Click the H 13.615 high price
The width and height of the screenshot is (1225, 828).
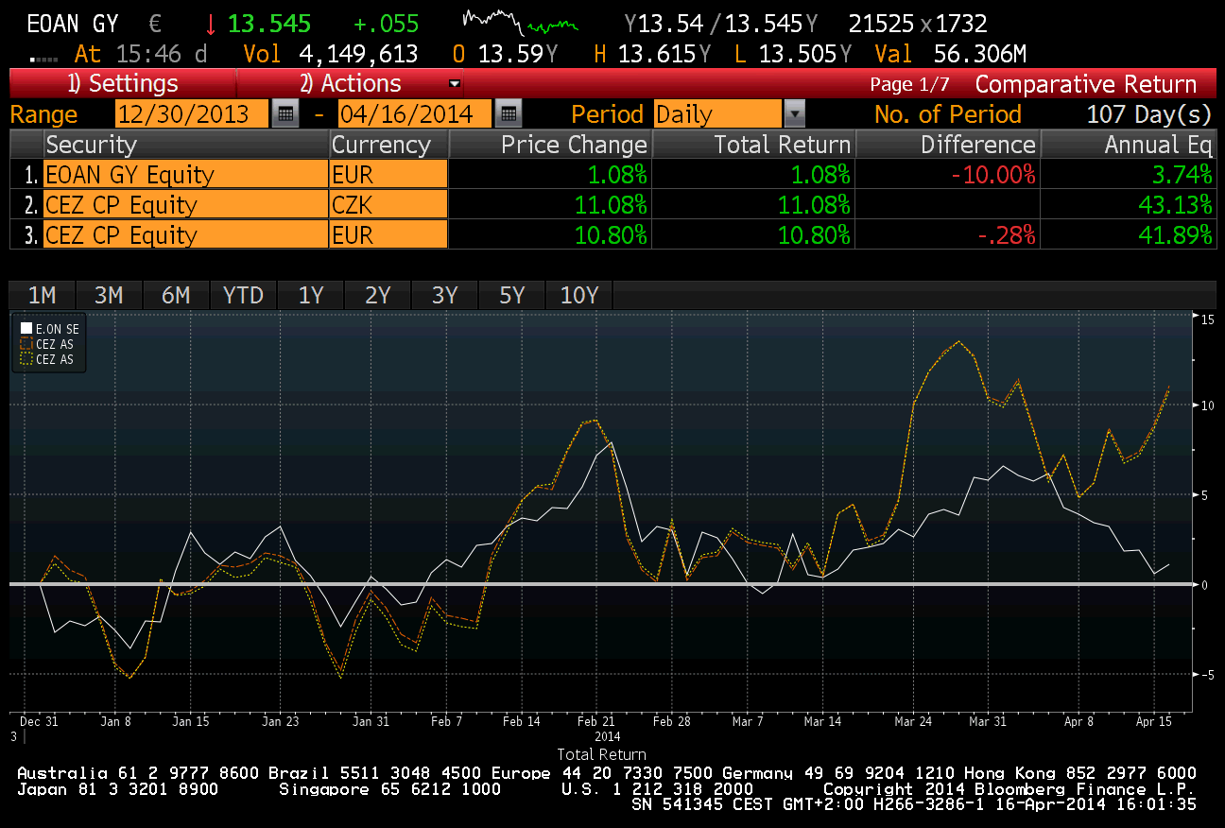pos(651,54)
